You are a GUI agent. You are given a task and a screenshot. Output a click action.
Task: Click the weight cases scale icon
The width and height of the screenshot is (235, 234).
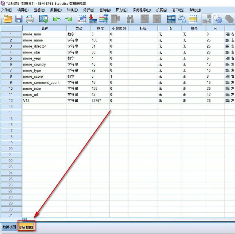tap(182, 19)
